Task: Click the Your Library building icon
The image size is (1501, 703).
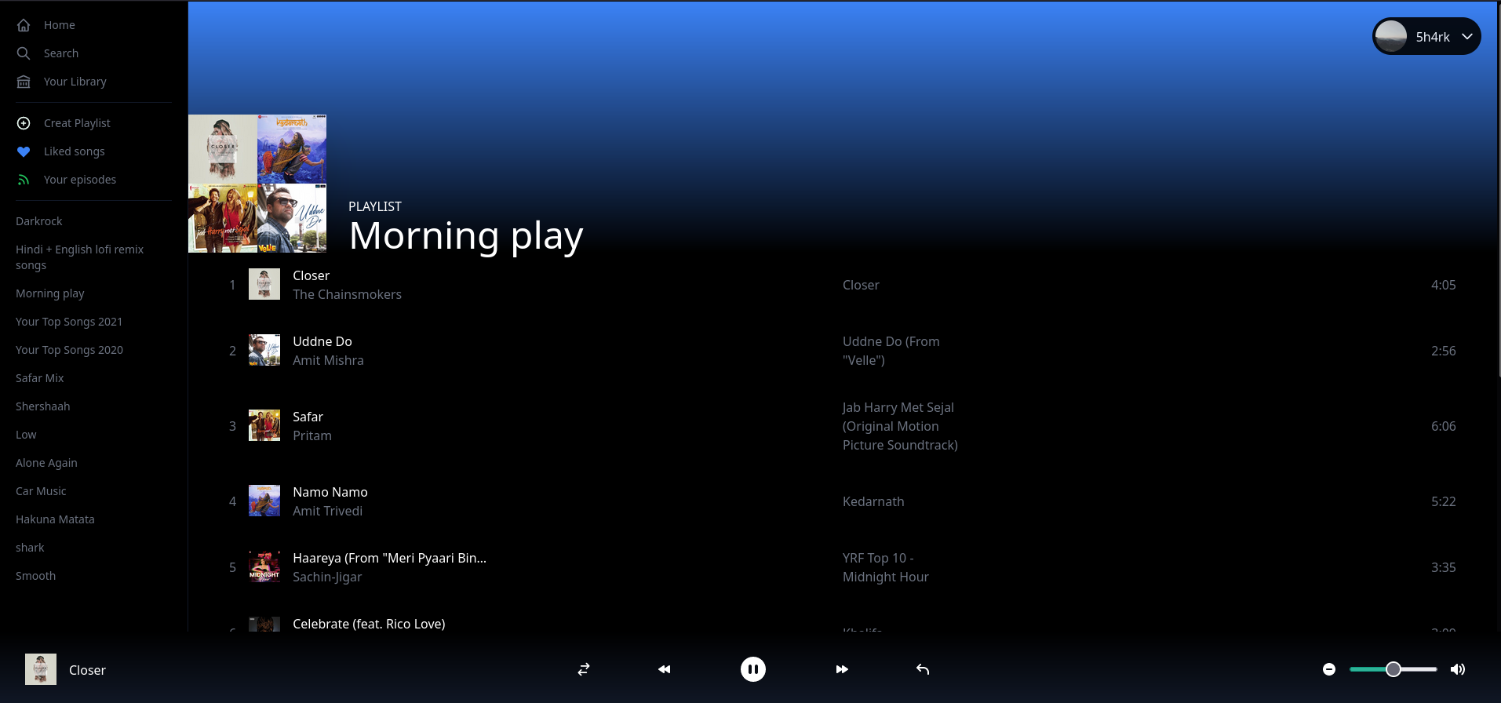Action: 24,82
